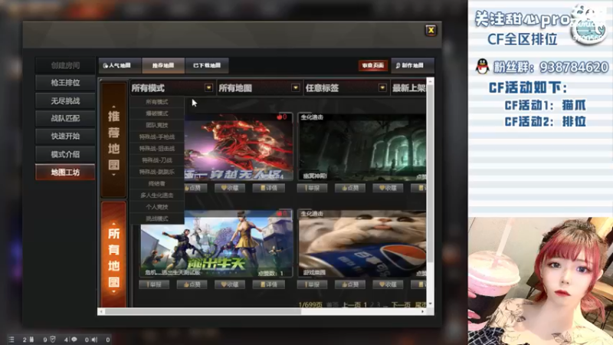The width and height of the screenshot is (613, 345).
Task: Choose 特殊战-跳跳乐 in the mode list
Action: click(157, 172)
